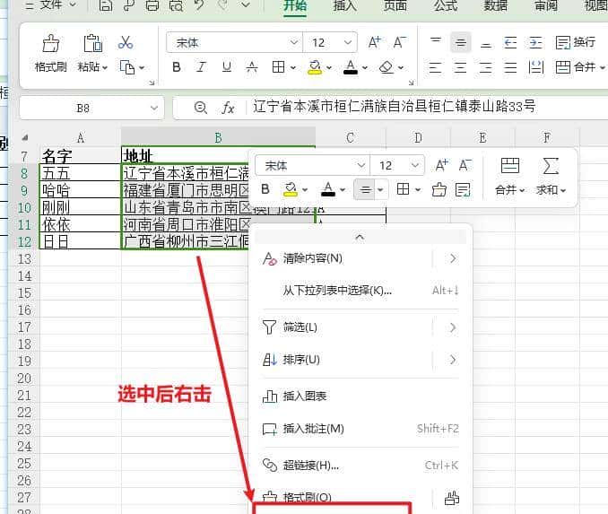This screenshot has height=514, width=608.
Task: Toggle Strikethrough in the ribbon
Action: click(252, 67)
